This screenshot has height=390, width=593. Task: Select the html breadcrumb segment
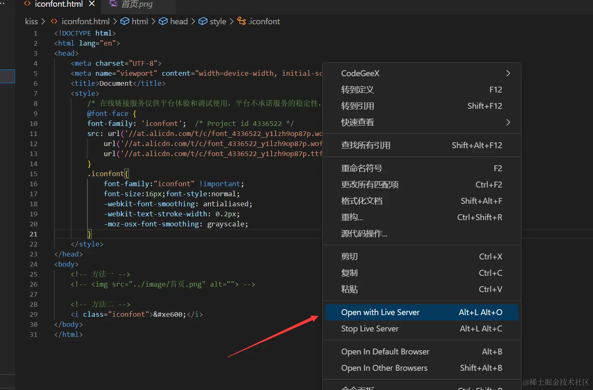coord(140,21)
